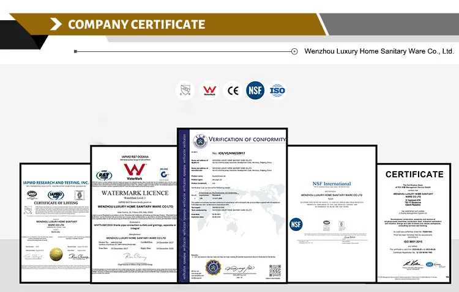This screenshot has height=292, width=459.
Task: Click the cUPC shield certification badge
Action: (185, 90)
